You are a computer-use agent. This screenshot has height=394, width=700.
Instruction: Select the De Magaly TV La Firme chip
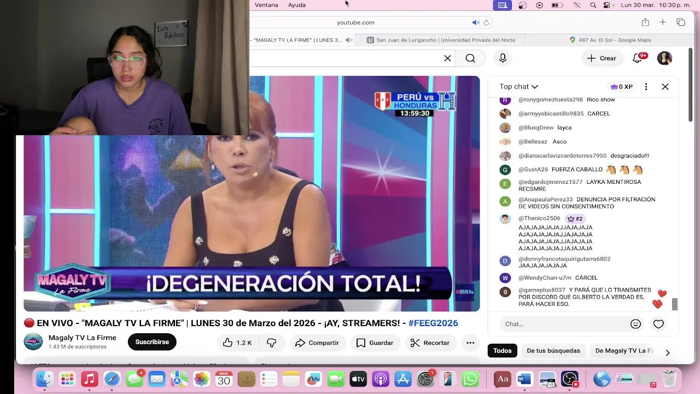pyautogui.click(x=625, y=351)
